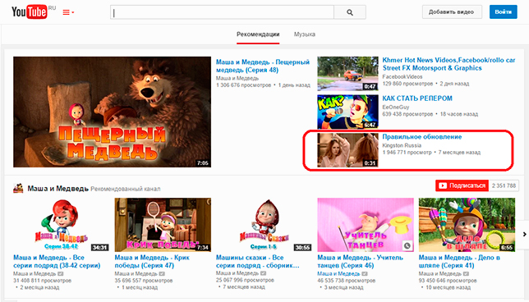Open channel name under Учитель танцев video
Viewport: 529px width, 302px height.
(x=338, y=274)
